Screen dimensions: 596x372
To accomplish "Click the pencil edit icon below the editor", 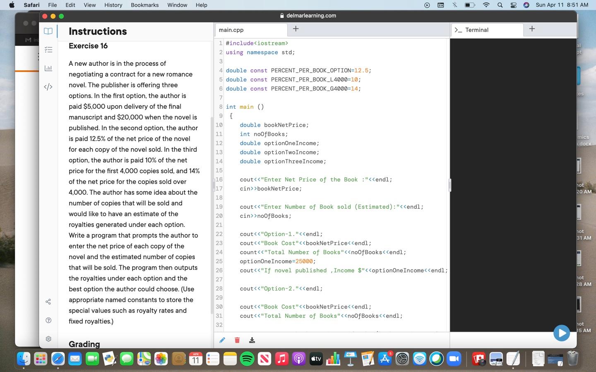I will [222, 340].
